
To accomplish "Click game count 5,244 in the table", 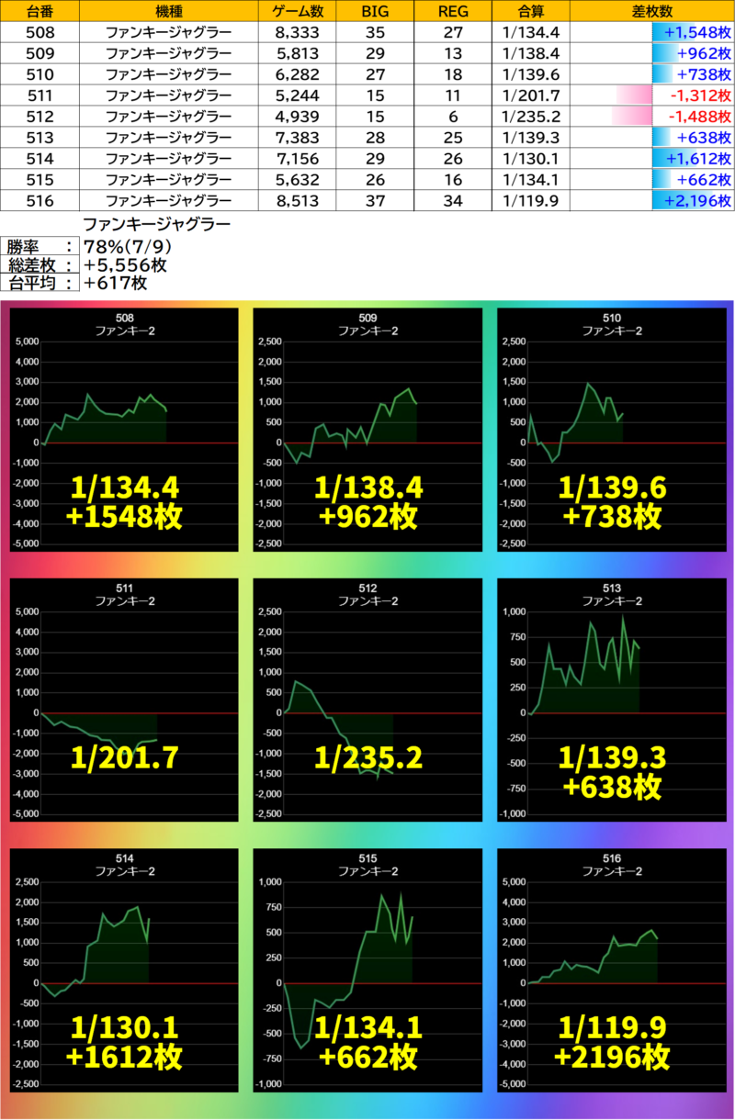I will 296,95.
